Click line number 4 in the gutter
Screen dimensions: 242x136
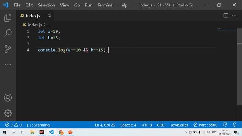point(28,50)
